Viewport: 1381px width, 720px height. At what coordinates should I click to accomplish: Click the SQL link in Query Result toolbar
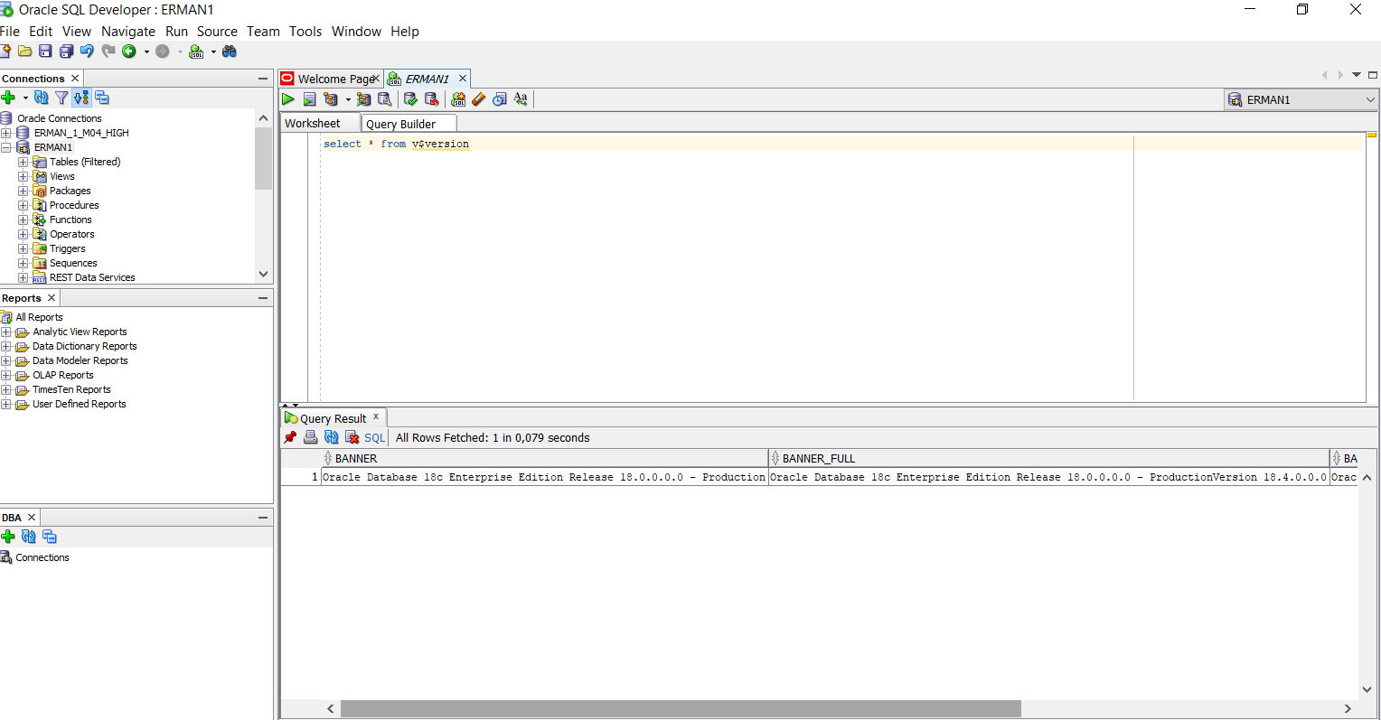pyautogui.click(x=373, y=437)
